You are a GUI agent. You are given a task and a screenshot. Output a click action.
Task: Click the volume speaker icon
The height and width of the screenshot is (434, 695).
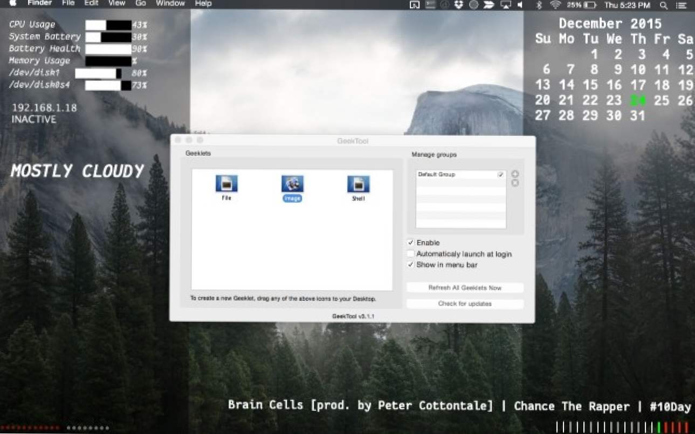[521, 5]
